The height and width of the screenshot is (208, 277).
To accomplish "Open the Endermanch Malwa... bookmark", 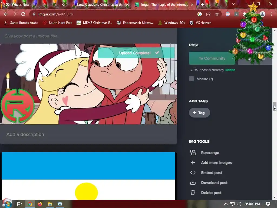I will (x=135, y=23).
